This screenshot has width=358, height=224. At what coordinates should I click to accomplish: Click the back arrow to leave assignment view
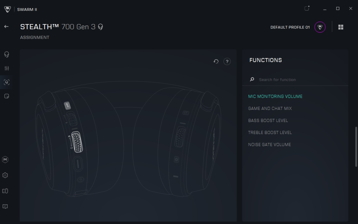tap(6, 26)
